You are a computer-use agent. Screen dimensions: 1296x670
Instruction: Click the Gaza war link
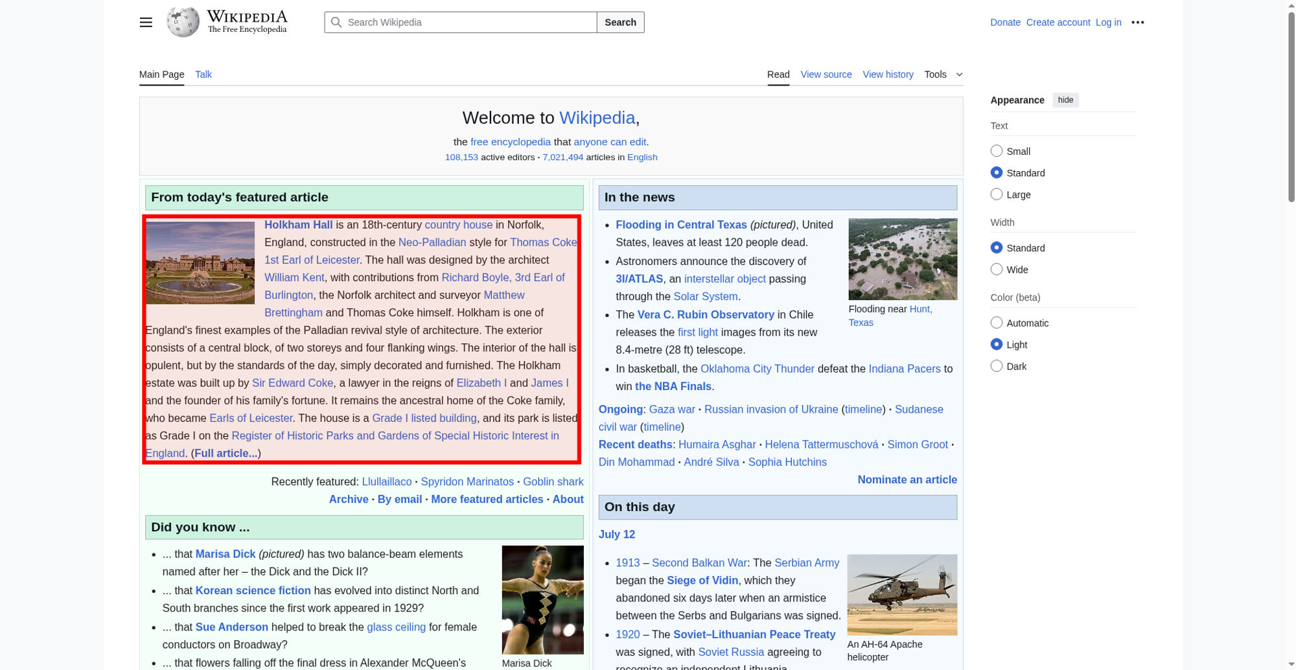click(x=672, y=410)
